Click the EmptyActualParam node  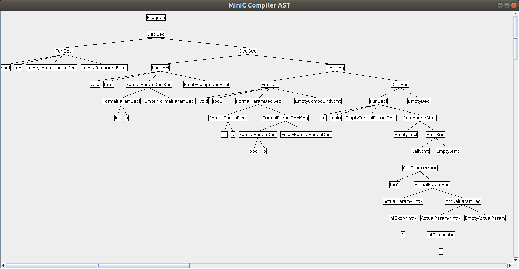(x=485, y=218)
